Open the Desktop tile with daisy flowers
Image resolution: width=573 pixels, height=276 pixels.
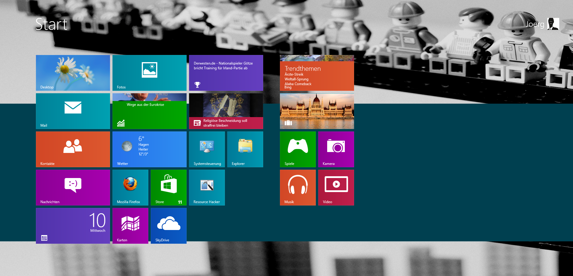click(73, 73)
